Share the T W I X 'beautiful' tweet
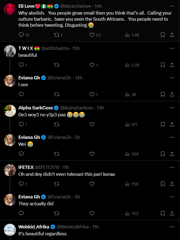 tap(172, 65)
